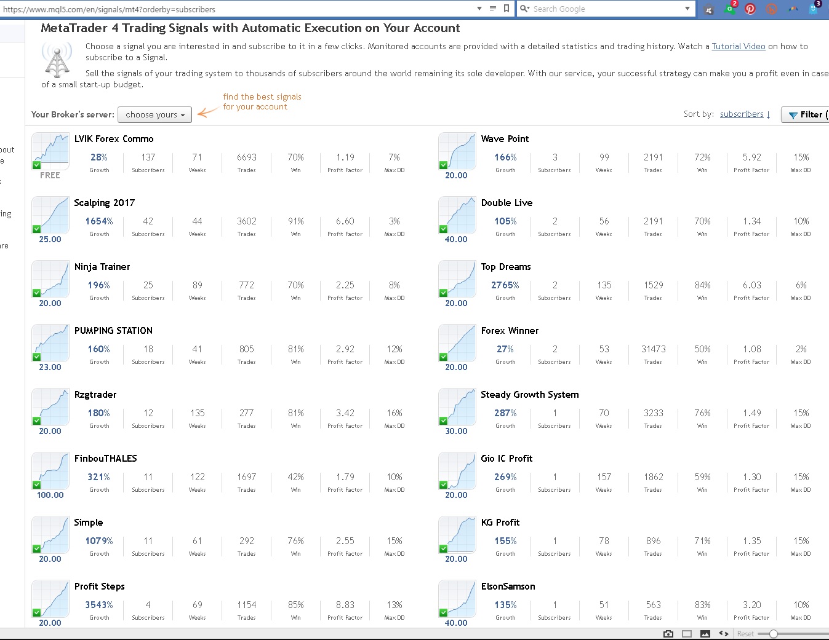Open Ninja Trainer chart thumbnail
Screen dimensions: 829x640
click(50, 279)
